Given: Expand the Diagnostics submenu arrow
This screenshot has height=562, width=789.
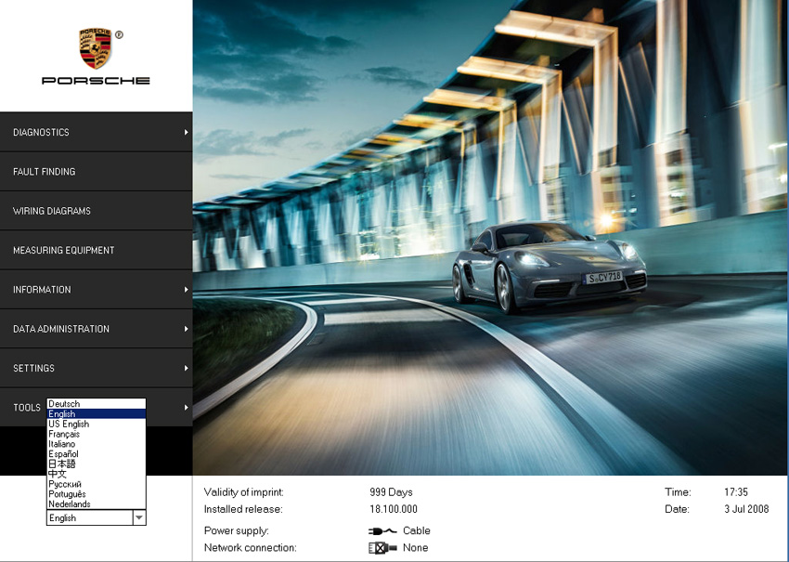Looking at the screenshot, I should [187, 132].
